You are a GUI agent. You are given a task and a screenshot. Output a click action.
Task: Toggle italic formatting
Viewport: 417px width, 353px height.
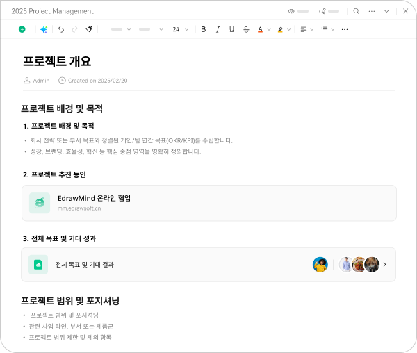tap(218, 29)
